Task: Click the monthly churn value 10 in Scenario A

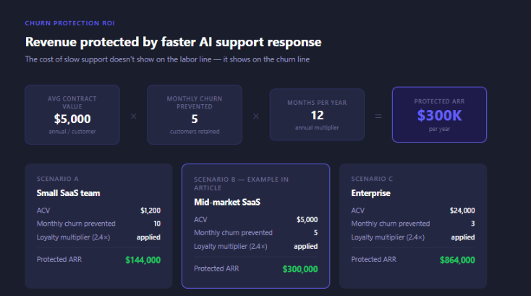Action: click(156, 224)
